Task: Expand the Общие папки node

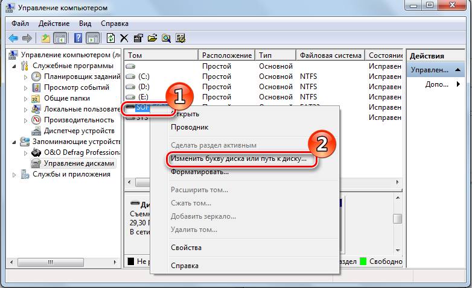Action: (x=25, y=99)
